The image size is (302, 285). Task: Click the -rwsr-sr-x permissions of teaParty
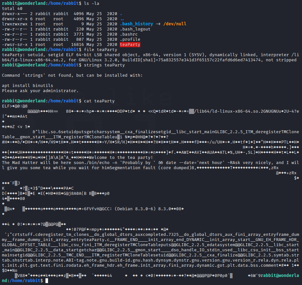(x=15, y=45)
